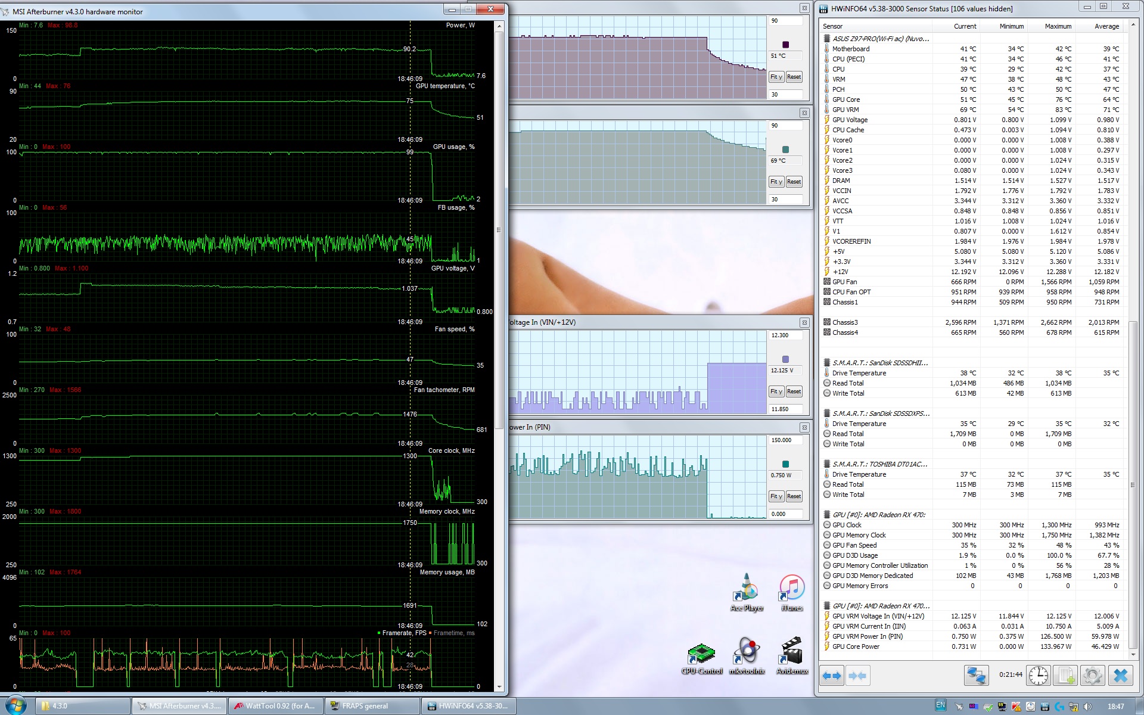This screenshot has width=1144, height=715.
Task: Click the Average column header
Action: [1106, 26]
